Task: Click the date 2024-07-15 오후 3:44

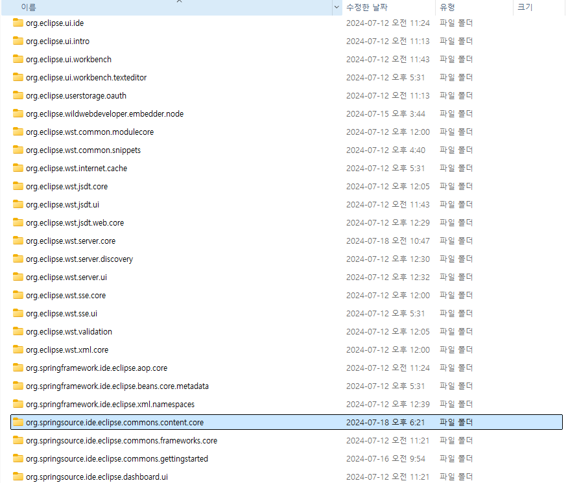Action: pos(386,113)
